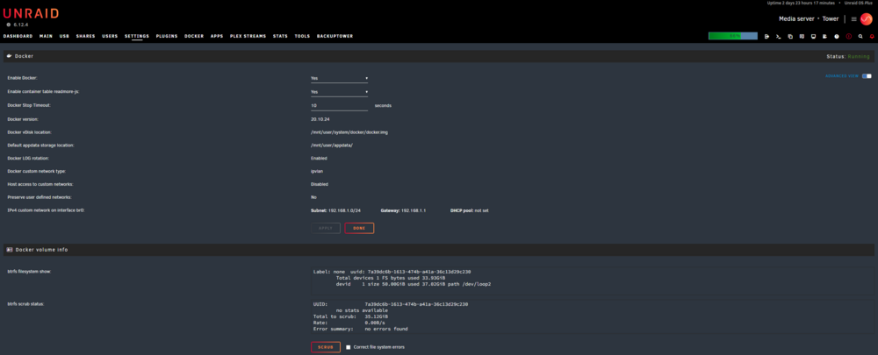The width and height of the screenshot is (878, 355).
Task: Click the help question mark icon
Action: pyautogui.click(x=837, y=36)
